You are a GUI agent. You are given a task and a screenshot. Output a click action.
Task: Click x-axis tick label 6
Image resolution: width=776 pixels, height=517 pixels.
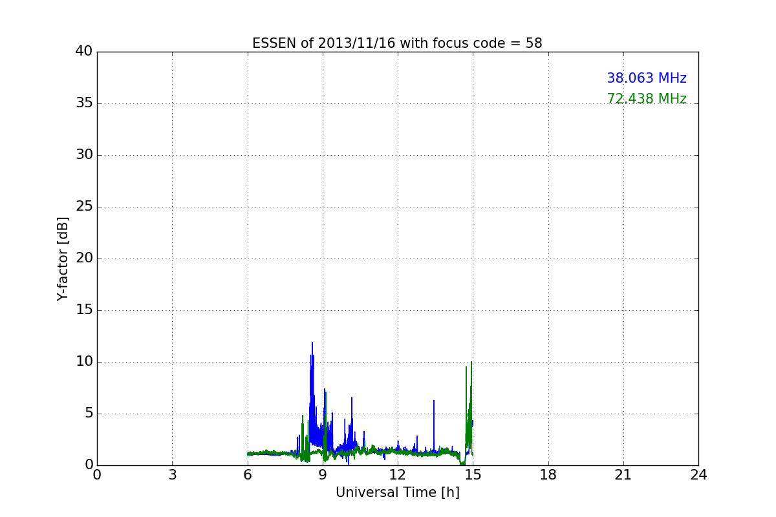[x=248, y=475]
